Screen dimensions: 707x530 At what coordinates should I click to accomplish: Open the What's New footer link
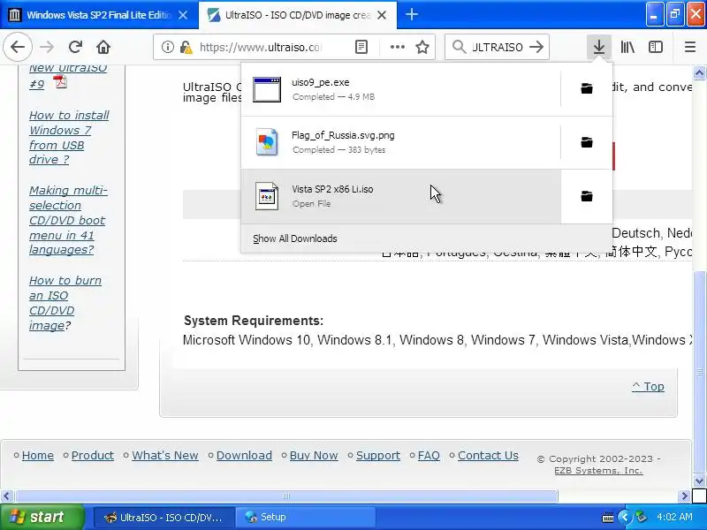pos(165,455)
